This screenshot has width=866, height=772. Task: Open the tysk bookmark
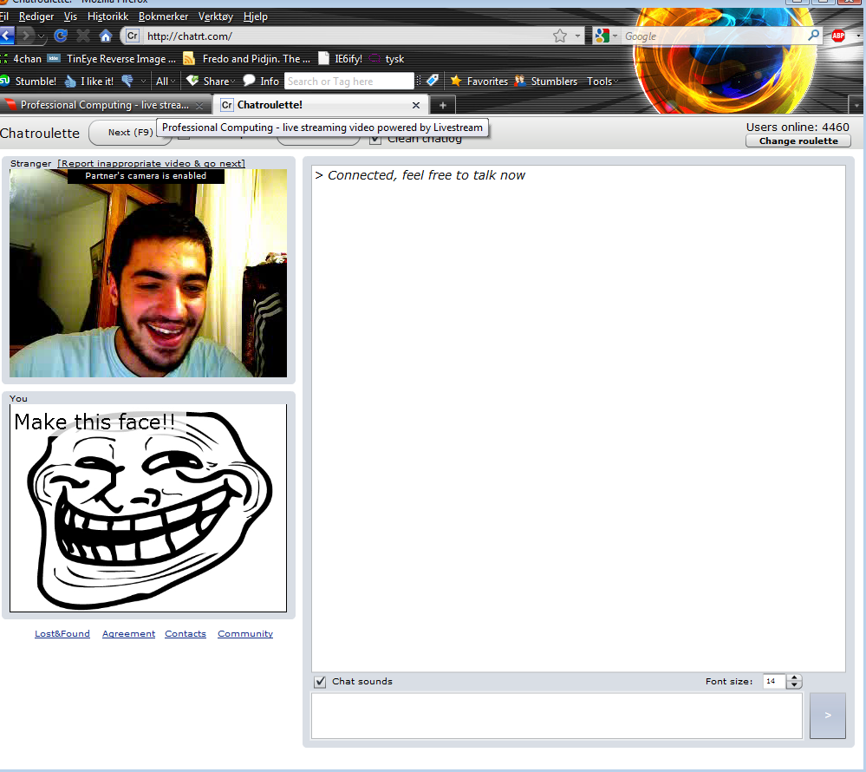tap(387, 59)
